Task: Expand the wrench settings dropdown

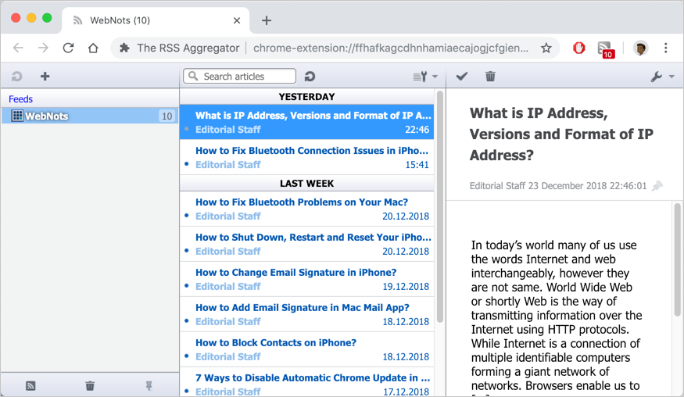Action: point(661,77)
